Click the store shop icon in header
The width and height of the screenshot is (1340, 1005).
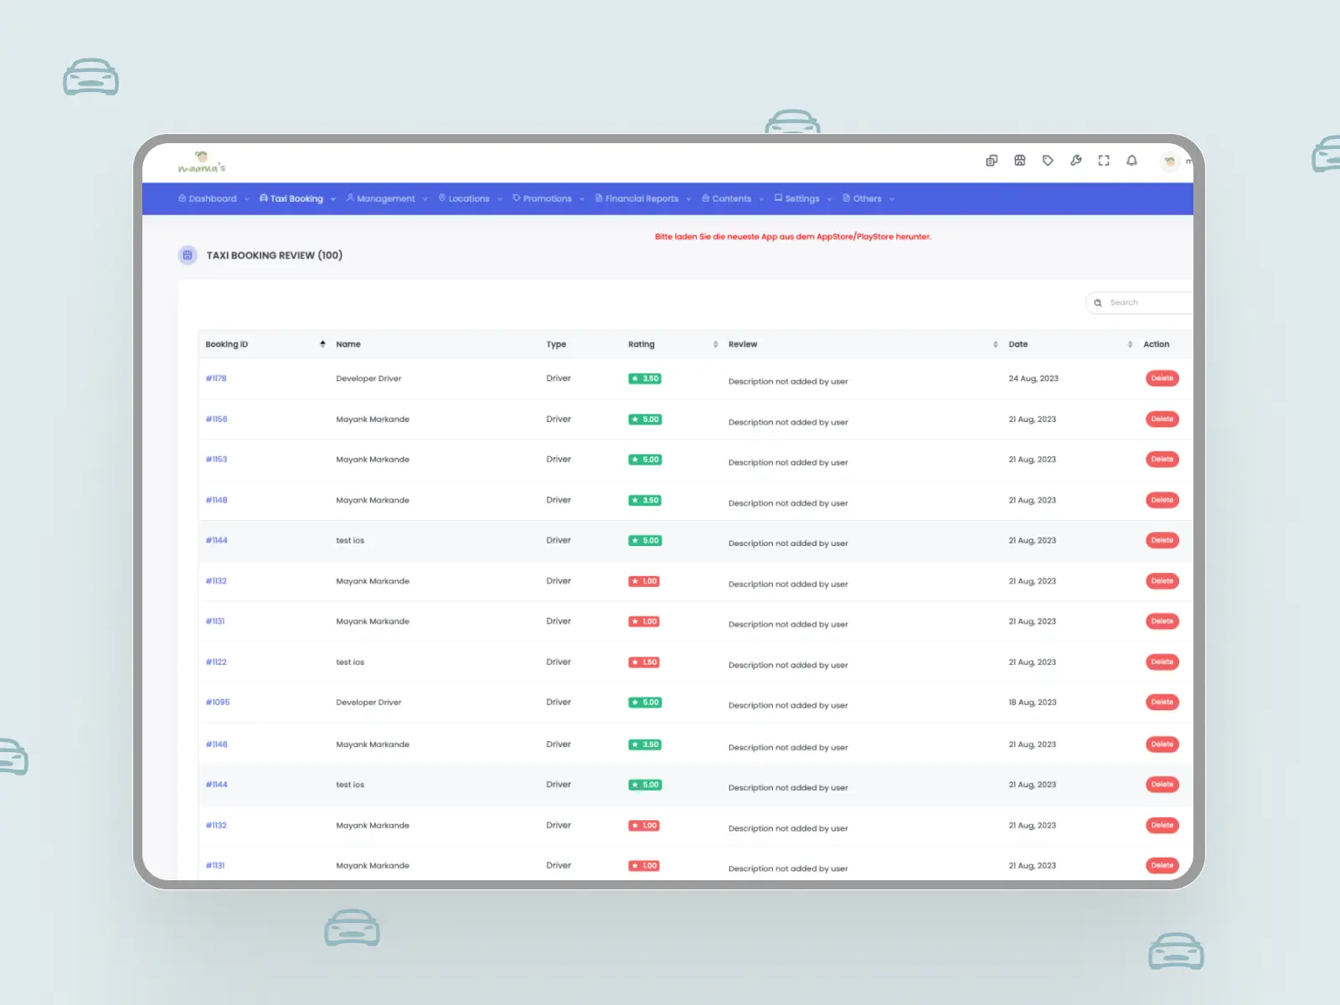tap(1019, 161)
